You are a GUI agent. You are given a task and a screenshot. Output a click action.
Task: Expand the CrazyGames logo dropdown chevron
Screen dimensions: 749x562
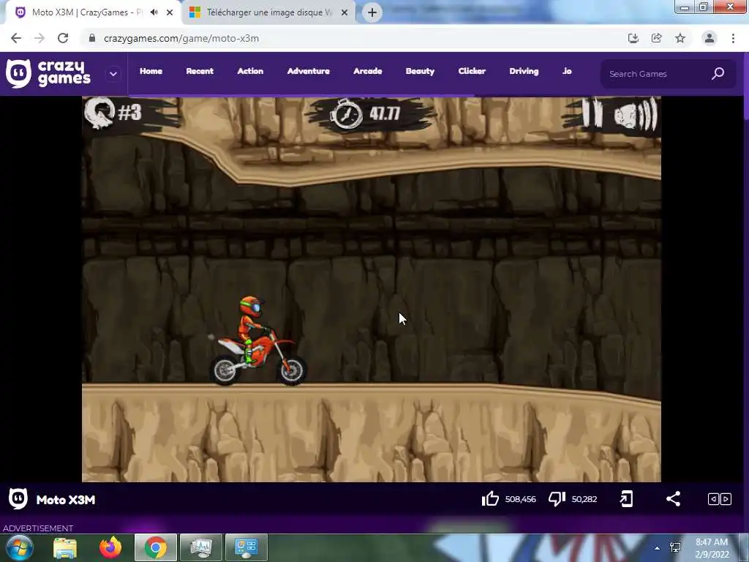point(113,74)
